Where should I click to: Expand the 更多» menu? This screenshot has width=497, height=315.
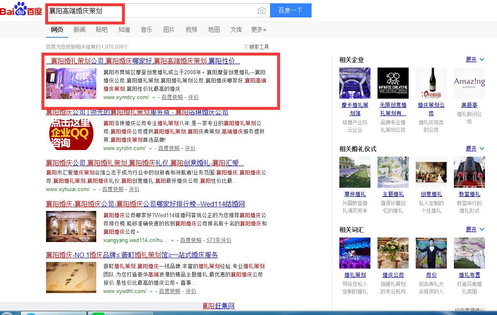258,29
